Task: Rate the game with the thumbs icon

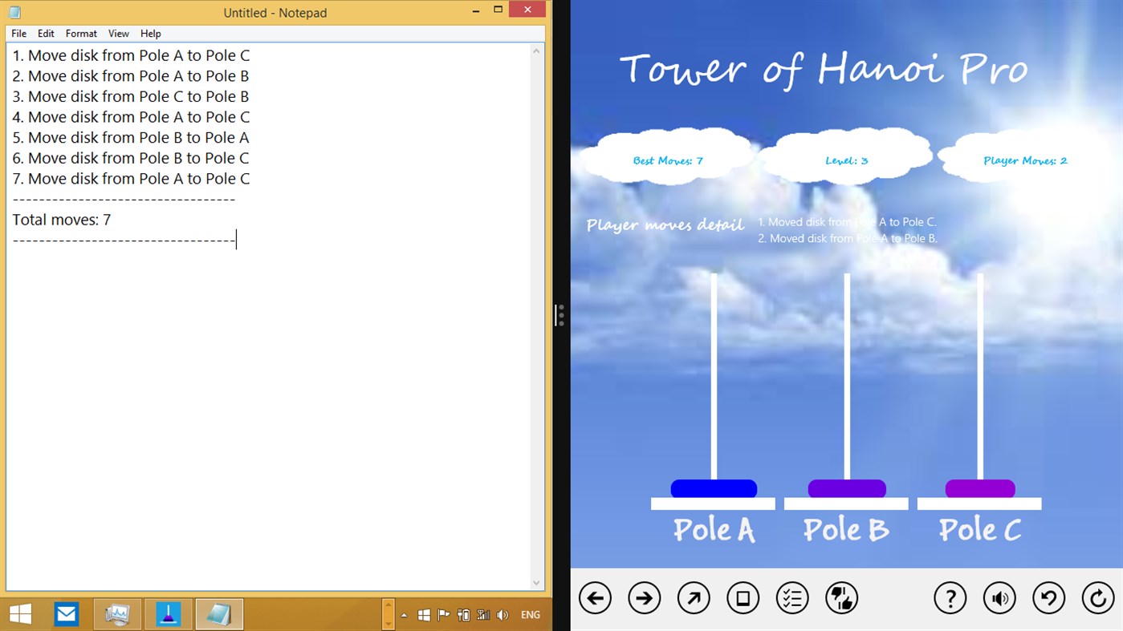Action: tap(841, 597)
